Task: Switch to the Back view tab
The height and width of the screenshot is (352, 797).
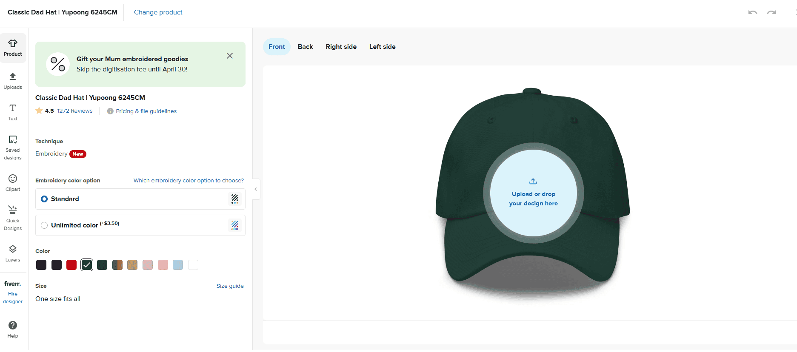Action: click(x=305, y=47)
